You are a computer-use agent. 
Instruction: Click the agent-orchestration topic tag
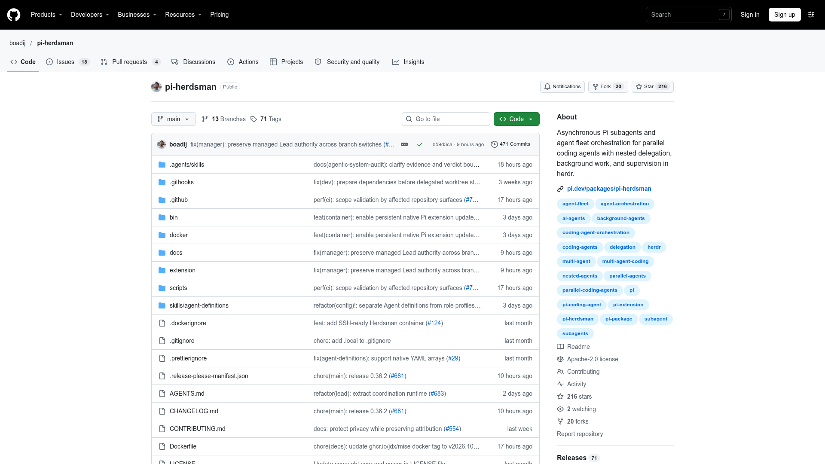coord(625,204)
